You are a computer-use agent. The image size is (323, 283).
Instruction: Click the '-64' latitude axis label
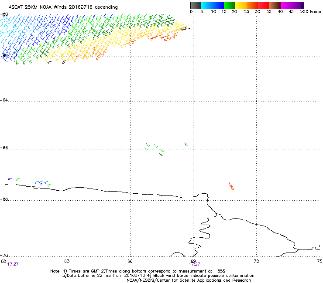pos(4,100)
